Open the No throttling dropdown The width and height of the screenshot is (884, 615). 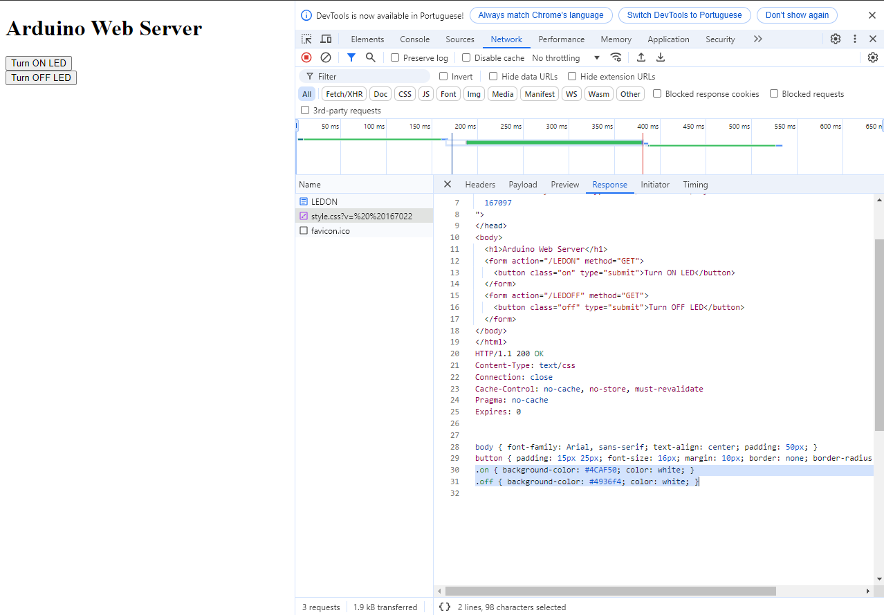566,58
